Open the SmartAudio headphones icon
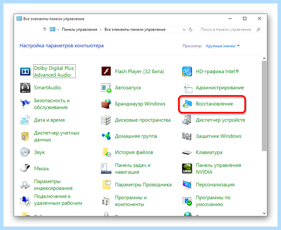Viewport: 281px width, 230px height. [x=25, y=88]
